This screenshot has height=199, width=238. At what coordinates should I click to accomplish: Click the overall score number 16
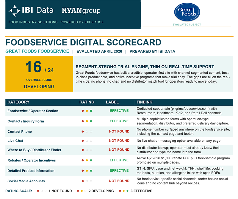click(33, 67)
